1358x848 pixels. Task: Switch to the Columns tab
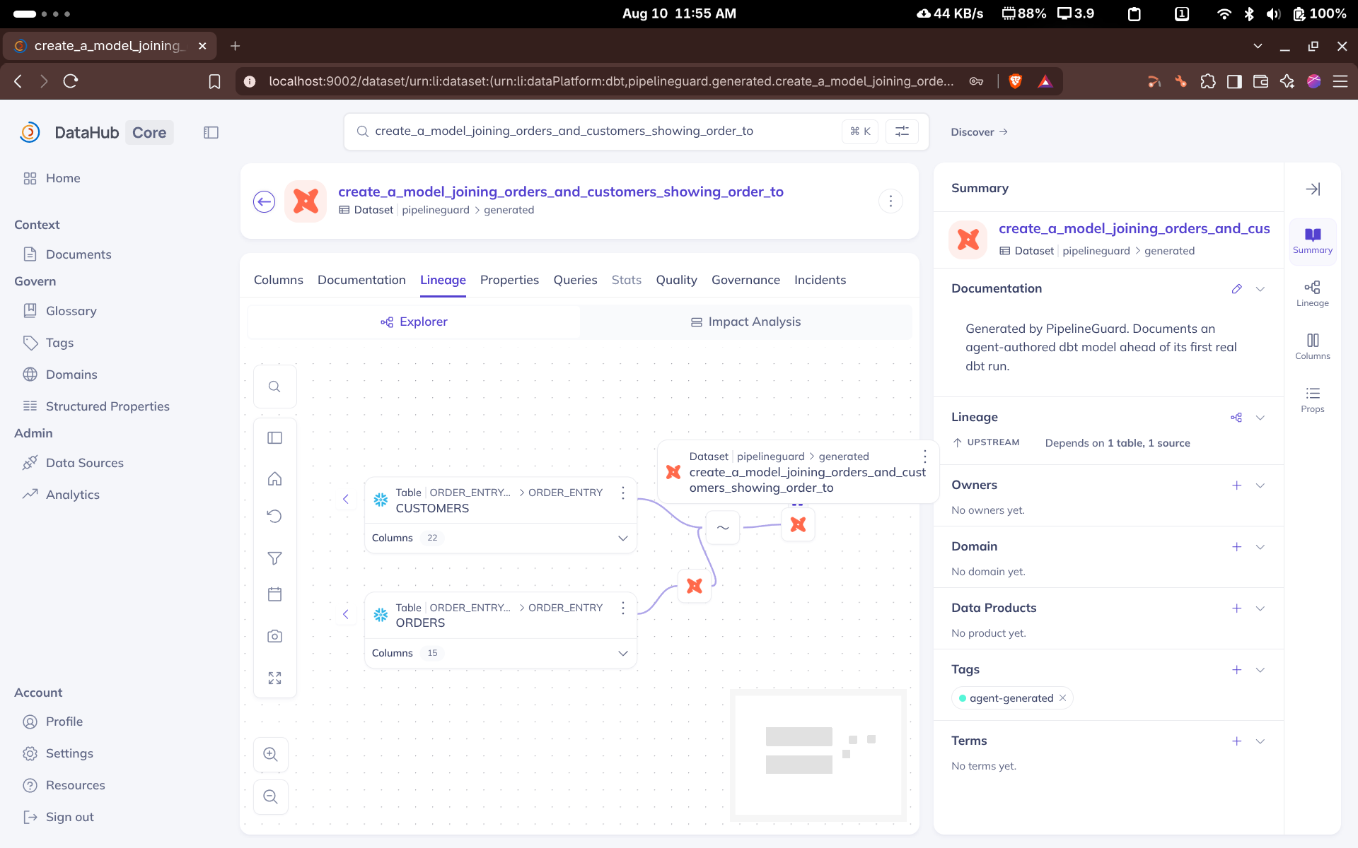click(x=278, y=280)
